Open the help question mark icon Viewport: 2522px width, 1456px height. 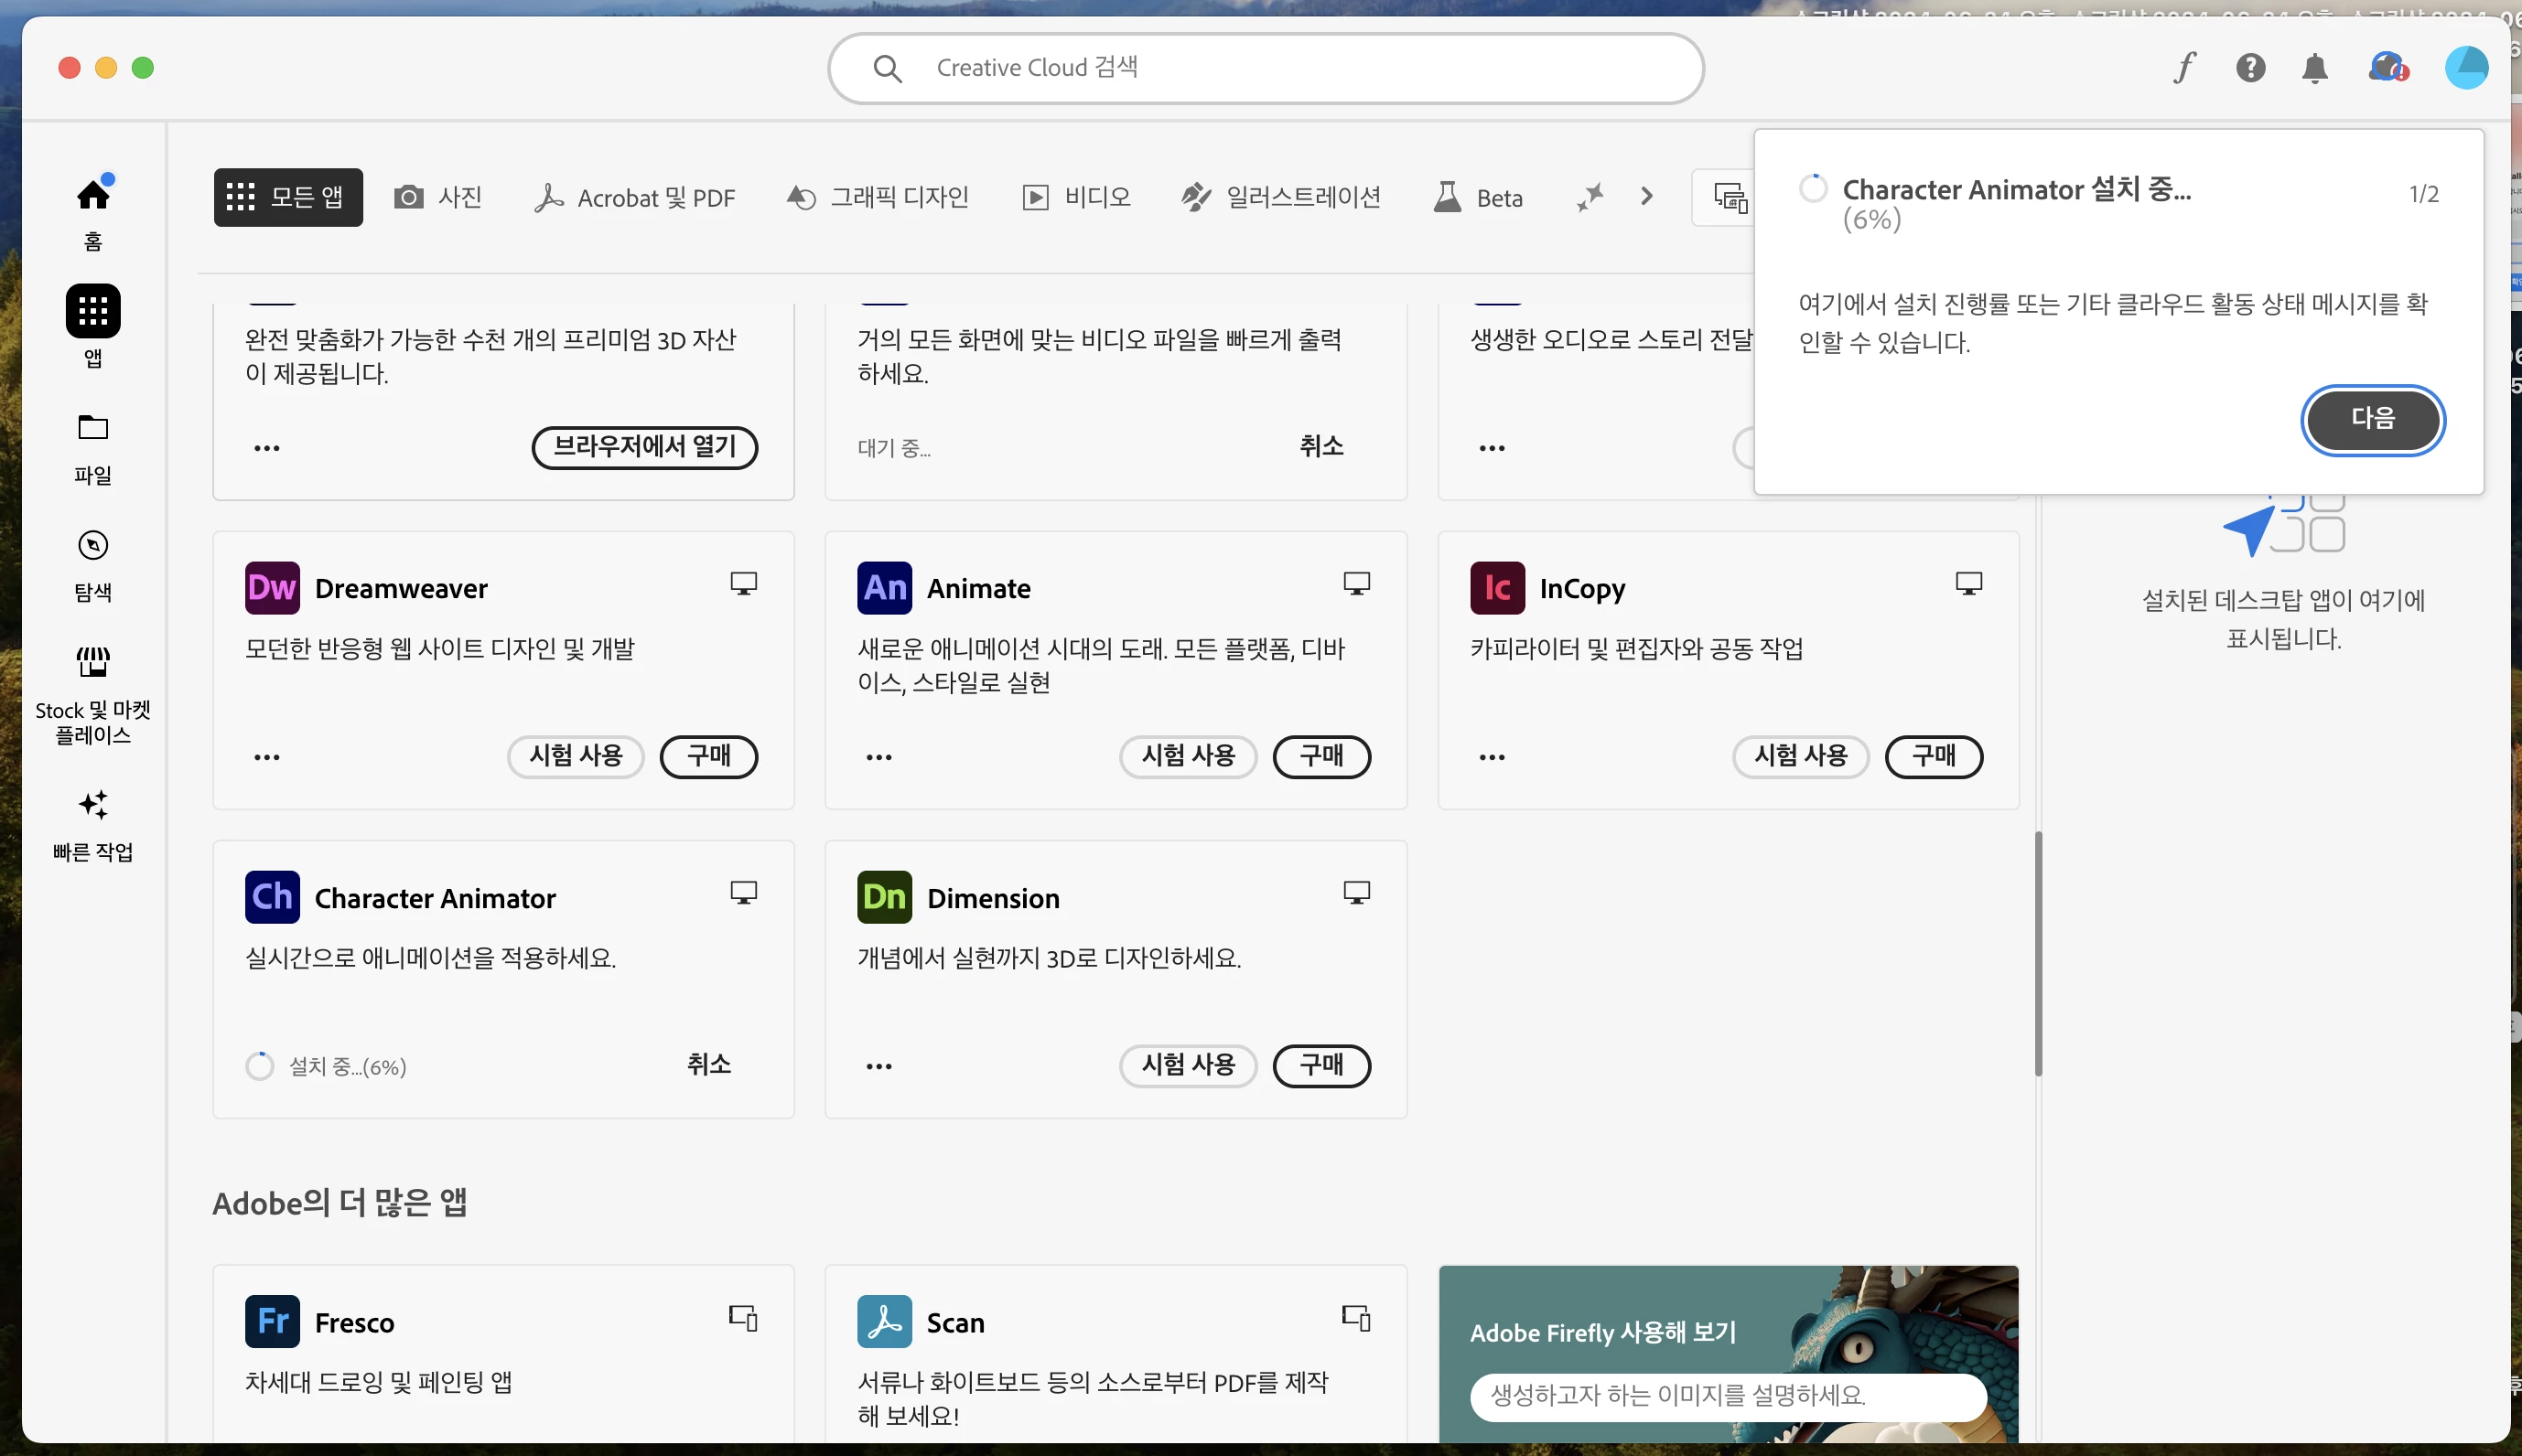(2250, 67)
